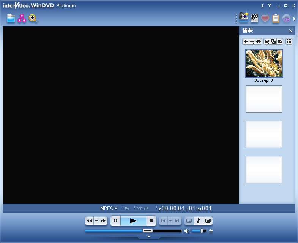The width and height of the screenshot is (298, 243).
Task: Toggle repeat status icon
Action: pyautogui.click(x=145, y=208)
